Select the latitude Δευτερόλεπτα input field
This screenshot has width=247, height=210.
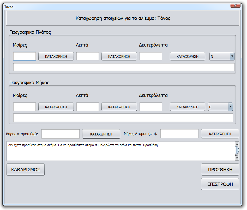tap(151, 56)
